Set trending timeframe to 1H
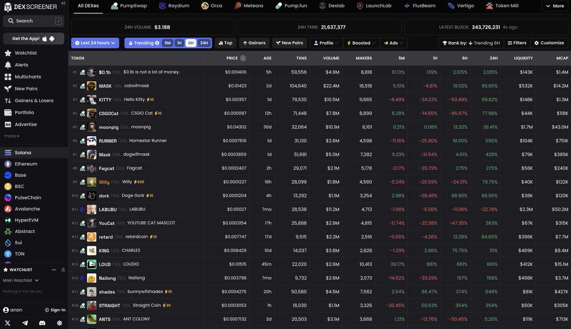The image size is (571, 329). tap(179, 43)
